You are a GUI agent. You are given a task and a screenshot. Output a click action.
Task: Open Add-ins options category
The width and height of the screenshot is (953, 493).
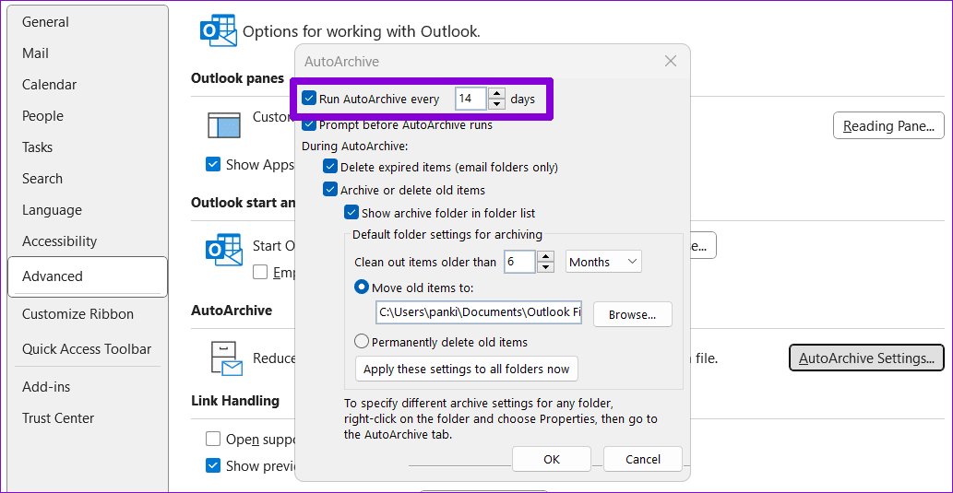coord(45,387)
